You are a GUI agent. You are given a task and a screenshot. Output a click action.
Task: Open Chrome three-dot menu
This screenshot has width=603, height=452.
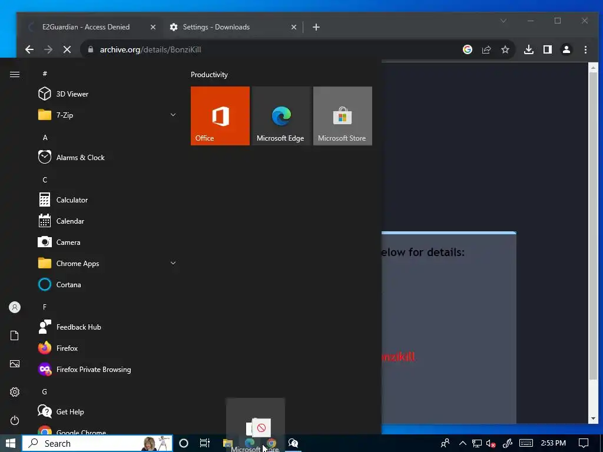586,49
